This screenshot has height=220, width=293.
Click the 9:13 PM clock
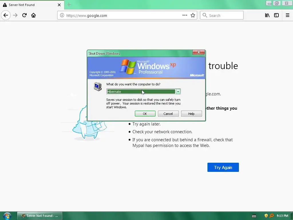pos(282,216)
